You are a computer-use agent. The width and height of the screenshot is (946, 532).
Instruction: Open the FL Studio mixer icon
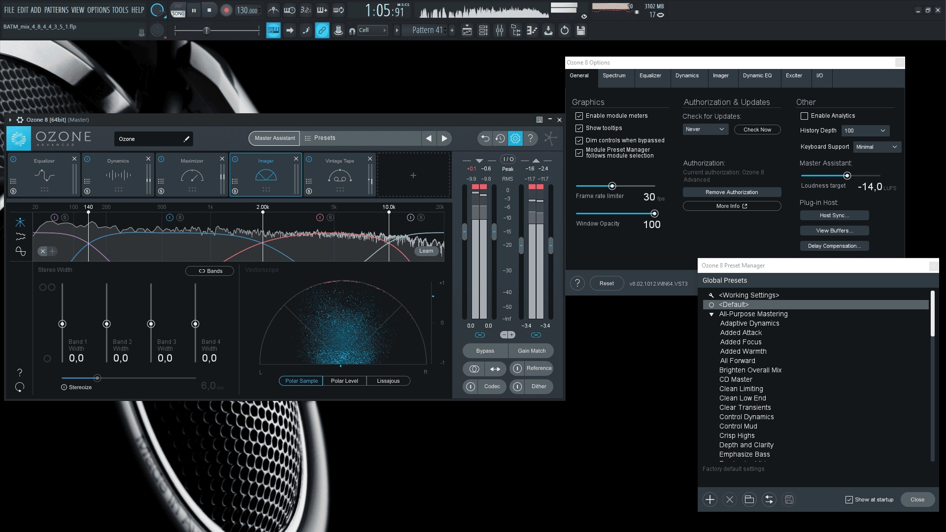pyautogui.click(x=500, y=31)
